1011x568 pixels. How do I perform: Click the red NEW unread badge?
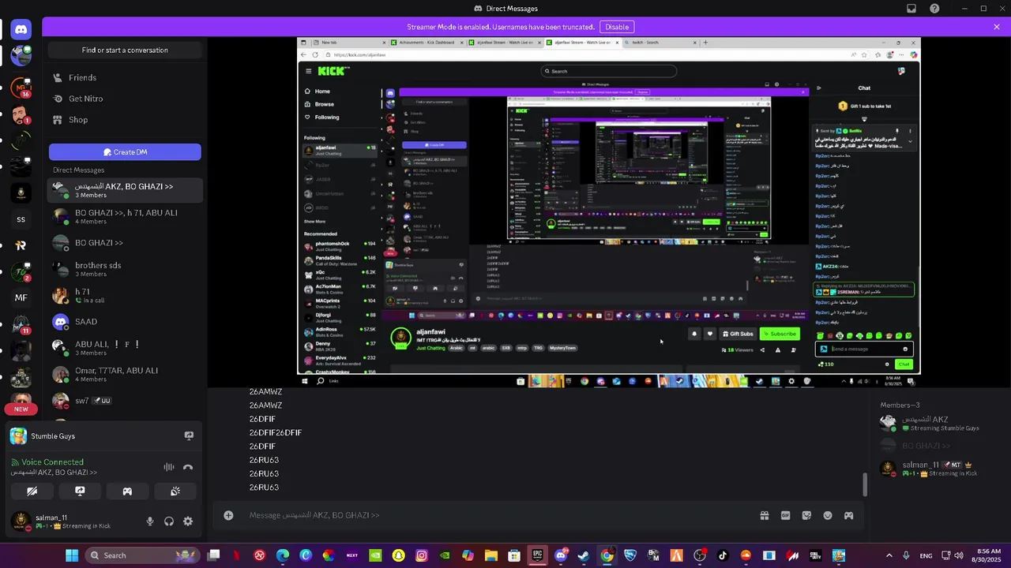point(21,409)
